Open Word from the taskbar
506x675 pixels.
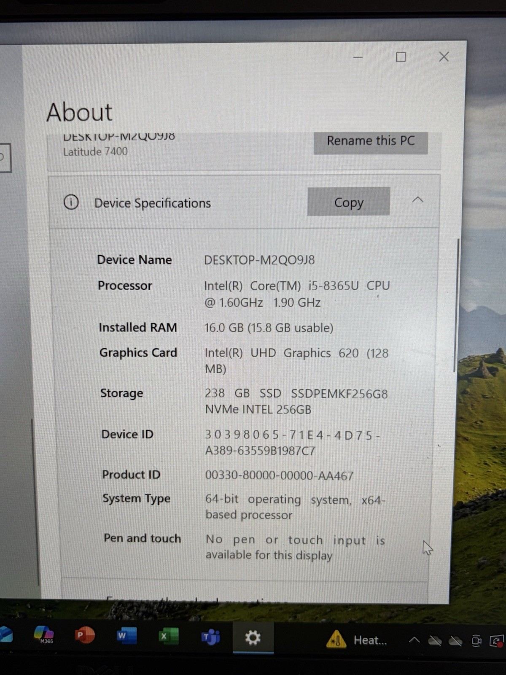[126, 636]
